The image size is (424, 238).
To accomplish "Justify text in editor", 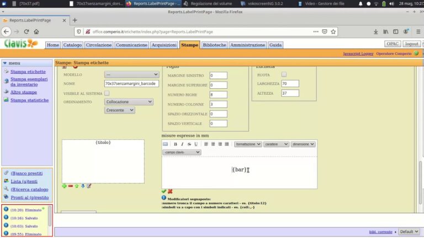I will [x=226, y=144].
